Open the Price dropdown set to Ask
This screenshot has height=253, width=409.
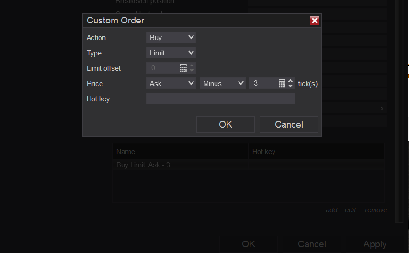[x=171, y=83]
